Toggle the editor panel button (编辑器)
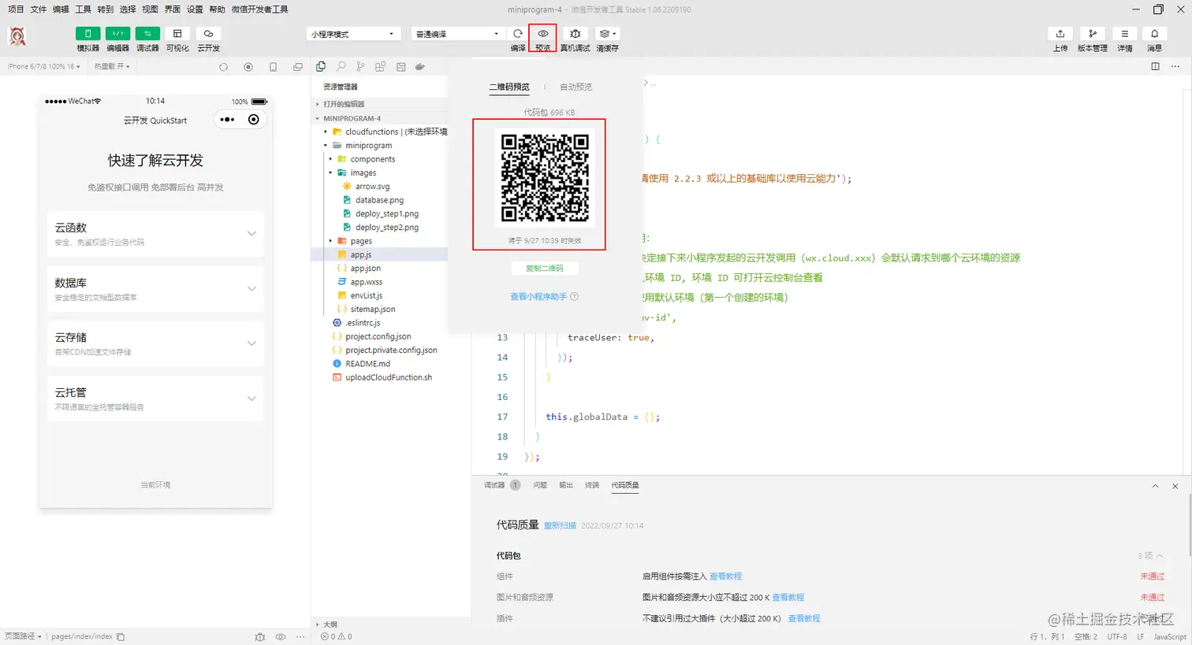Image resolution: width=1192 pixels, height=645 pixels. [x=117, y=34]
